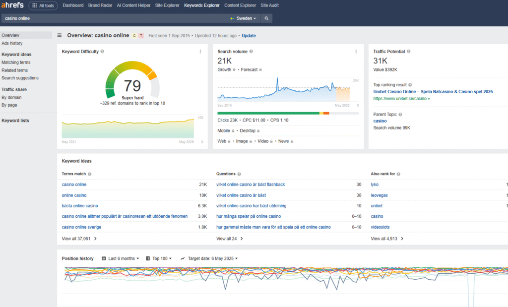
Task: Click the Traffic Potential help icon
Action: tap(409, 52)
